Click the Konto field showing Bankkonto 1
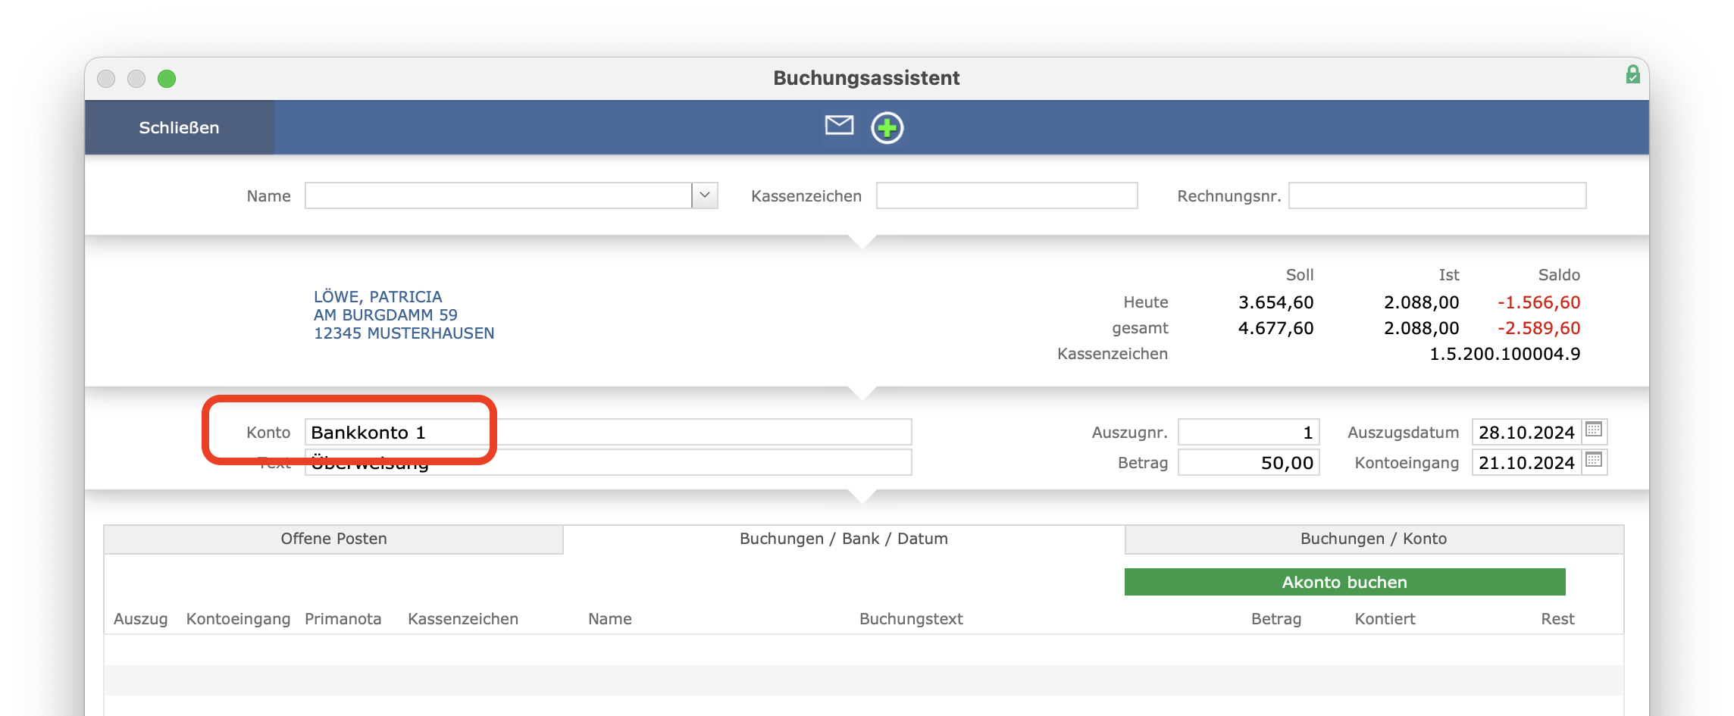 pyautogui.click(x=608, y=432)
